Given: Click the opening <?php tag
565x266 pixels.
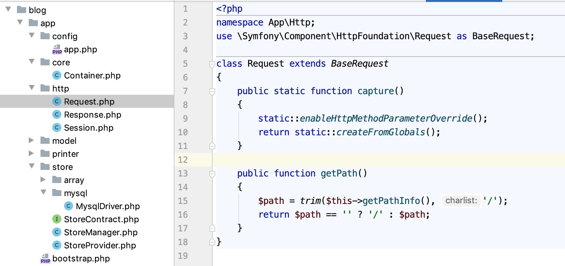Looking at the screenshot, I should pos(229,8).
